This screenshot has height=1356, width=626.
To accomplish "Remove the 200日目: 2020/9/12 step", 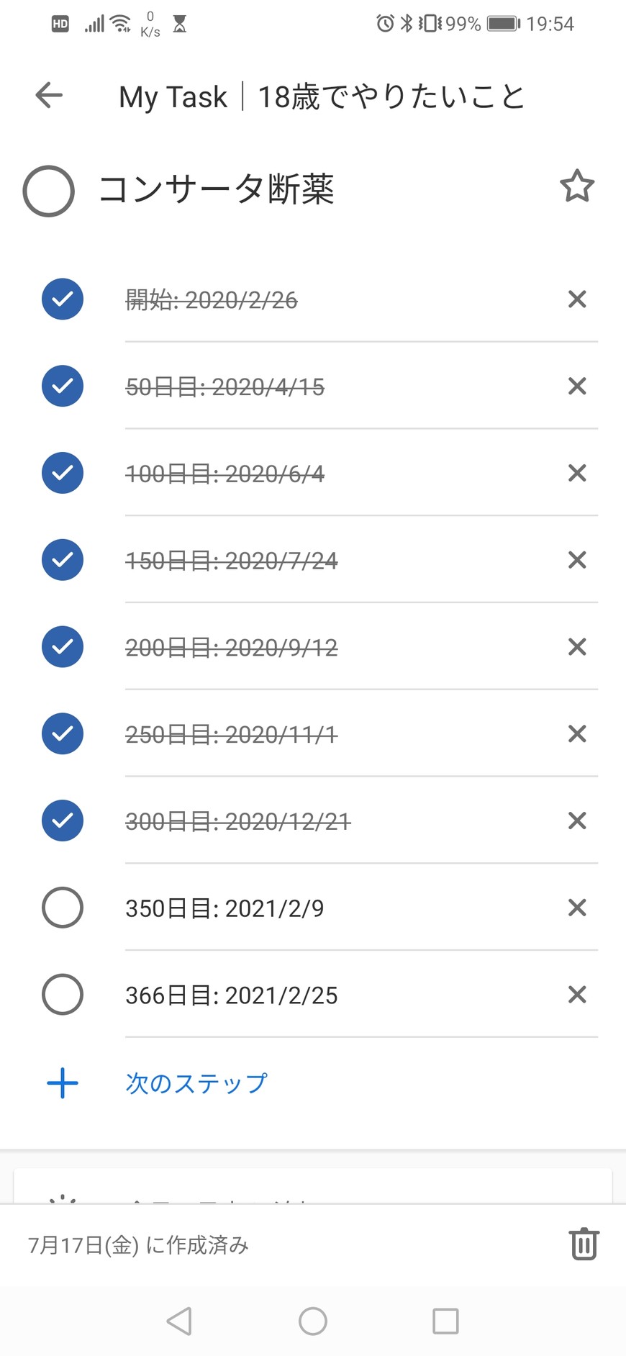I will [x=577, y=647].
